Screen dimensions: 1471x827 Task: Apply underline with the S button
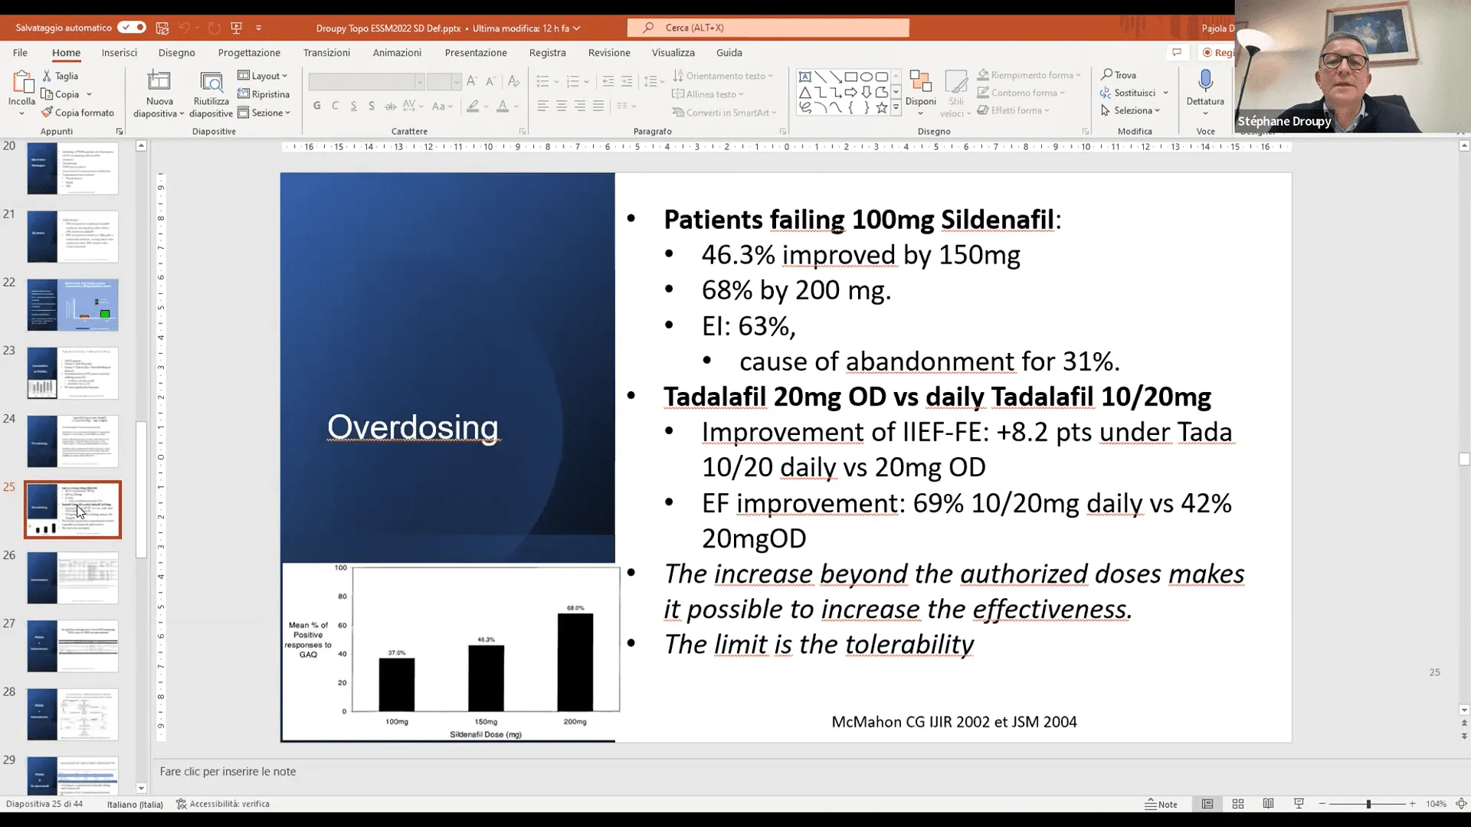pos(353,106)
